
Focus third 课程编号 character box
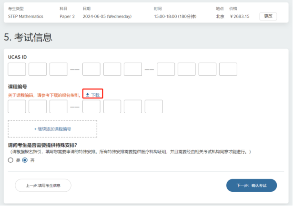point(59,107)
